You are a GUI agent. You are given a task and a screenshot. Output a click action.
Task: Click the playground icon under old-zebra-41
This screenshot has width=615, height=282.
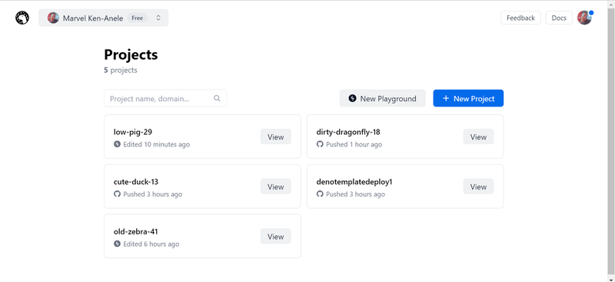(x=117, y=244)
